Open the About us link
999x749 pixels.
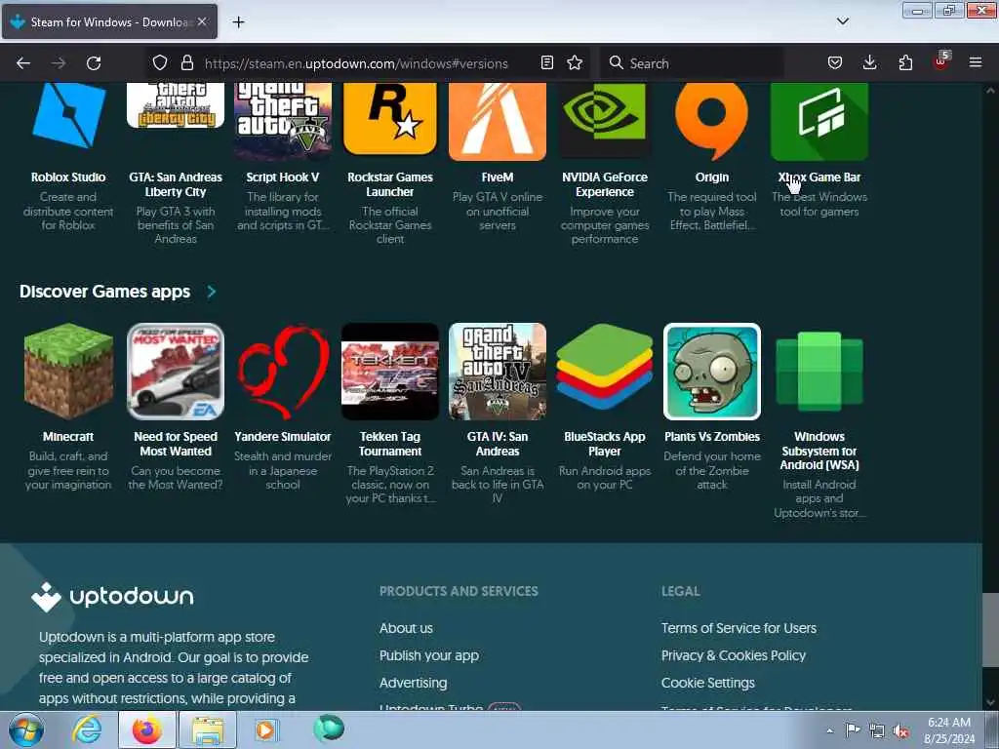406,628
